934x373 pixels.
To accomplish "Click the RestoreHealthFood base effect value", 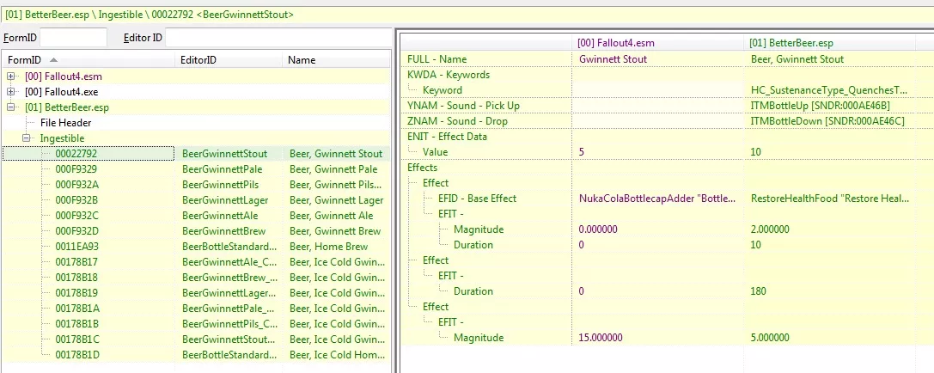I will [829, 199].
